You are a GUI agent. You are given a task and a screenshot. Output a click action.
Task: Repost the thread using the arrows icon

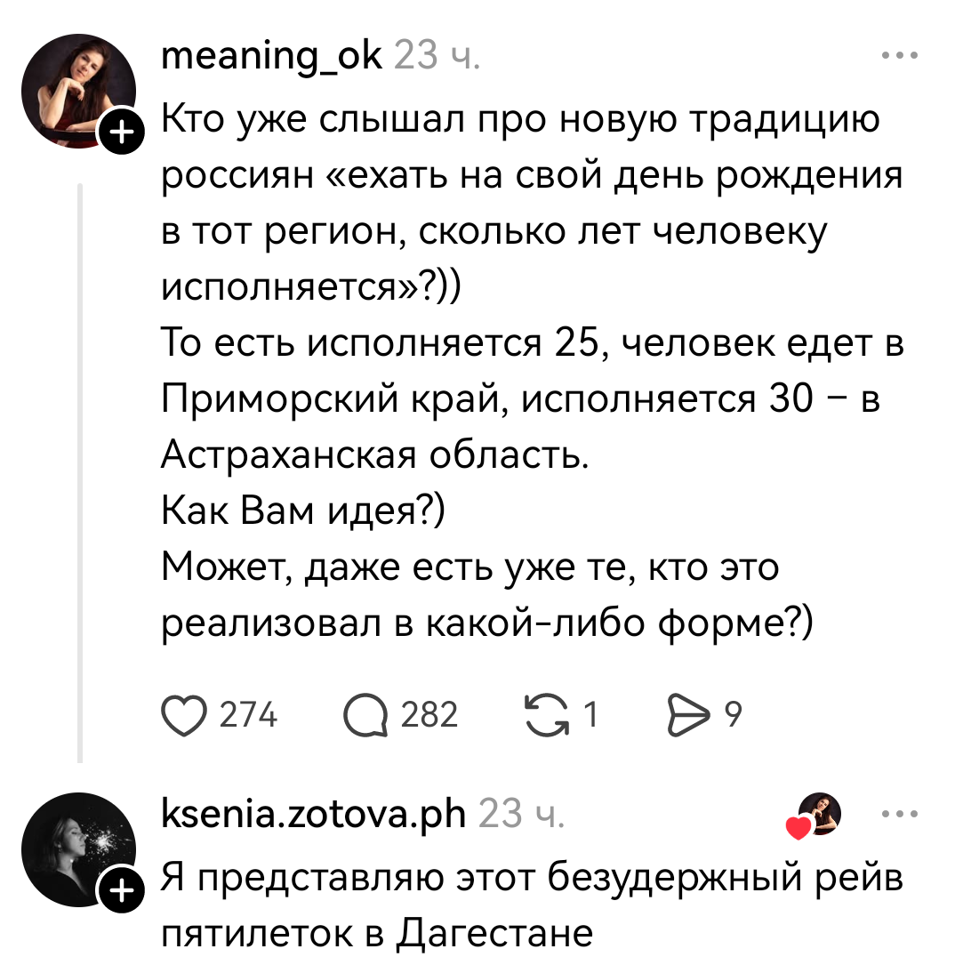tap(548, 714)
